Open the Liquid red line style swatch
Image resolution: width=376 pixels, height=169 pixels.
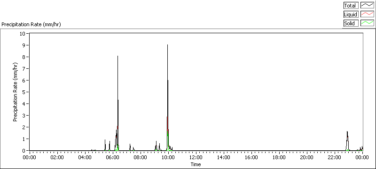tap(368, 15)
